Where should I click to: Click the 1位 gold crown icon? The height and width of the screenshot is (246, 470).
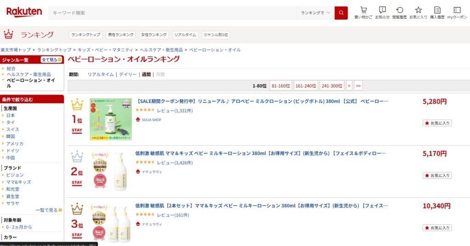[77, 104]
